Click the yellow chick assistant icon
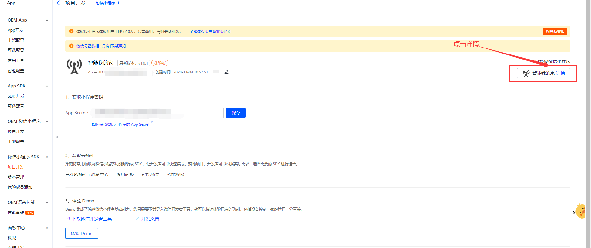 (x=580, y=211)
